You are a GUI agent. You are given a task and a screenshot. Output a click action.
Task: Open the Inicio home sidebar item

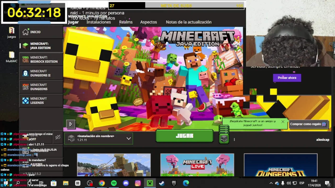(41, 32)
